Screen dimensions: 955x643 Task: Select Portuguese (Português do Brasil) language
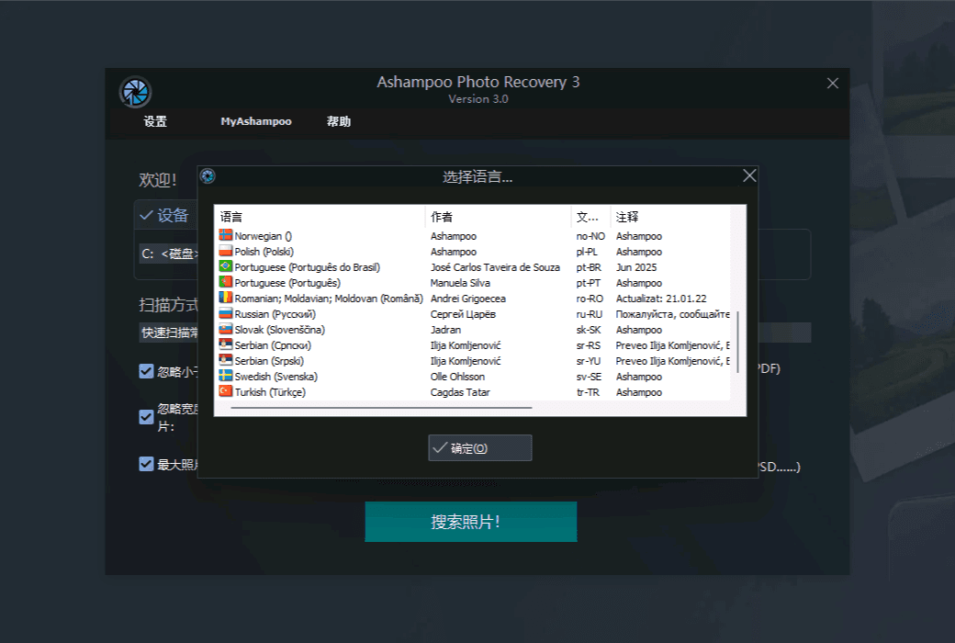(x=307, y=267)
